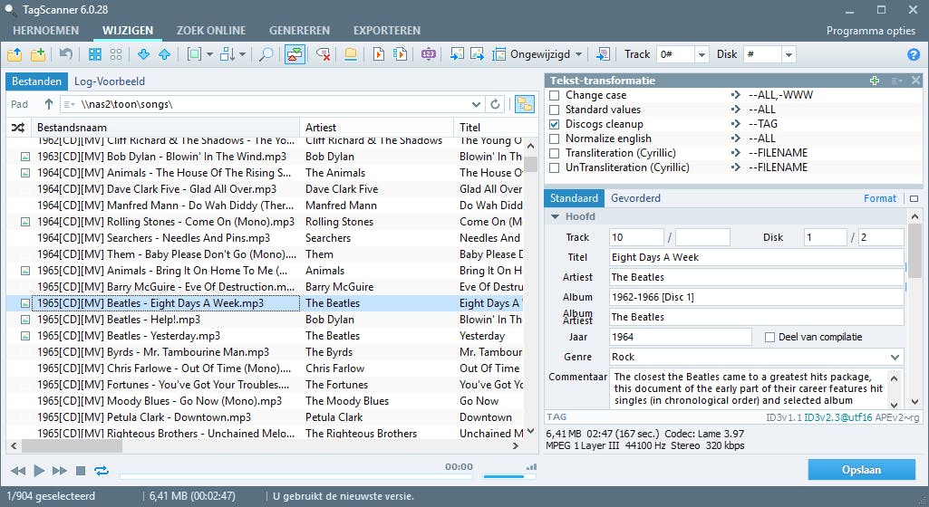Open the Log-Voorbeeld tab
This screenshot has width=929, height=507.
click(109, 81)
